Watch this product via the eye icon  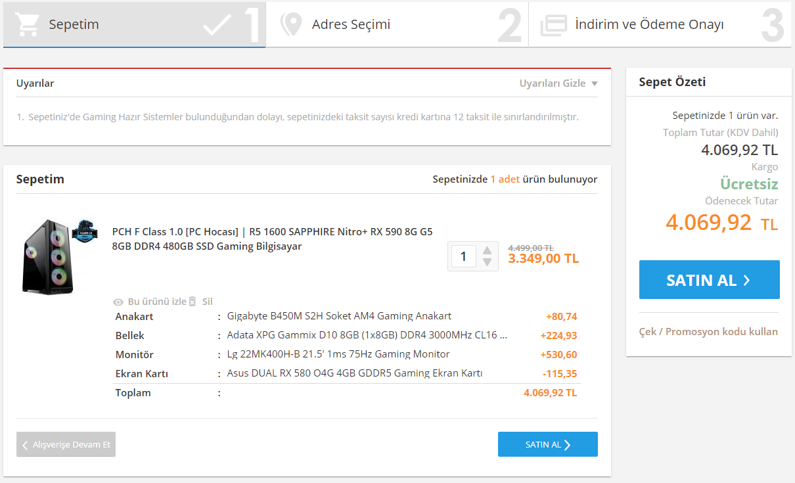[118, 302]
